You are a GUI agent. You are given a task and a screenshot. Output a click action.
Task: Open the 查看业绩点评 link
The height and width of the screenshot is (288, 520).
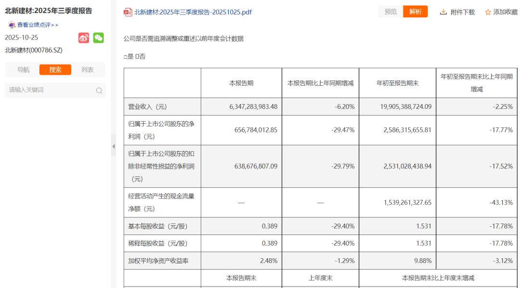(38, 25)
